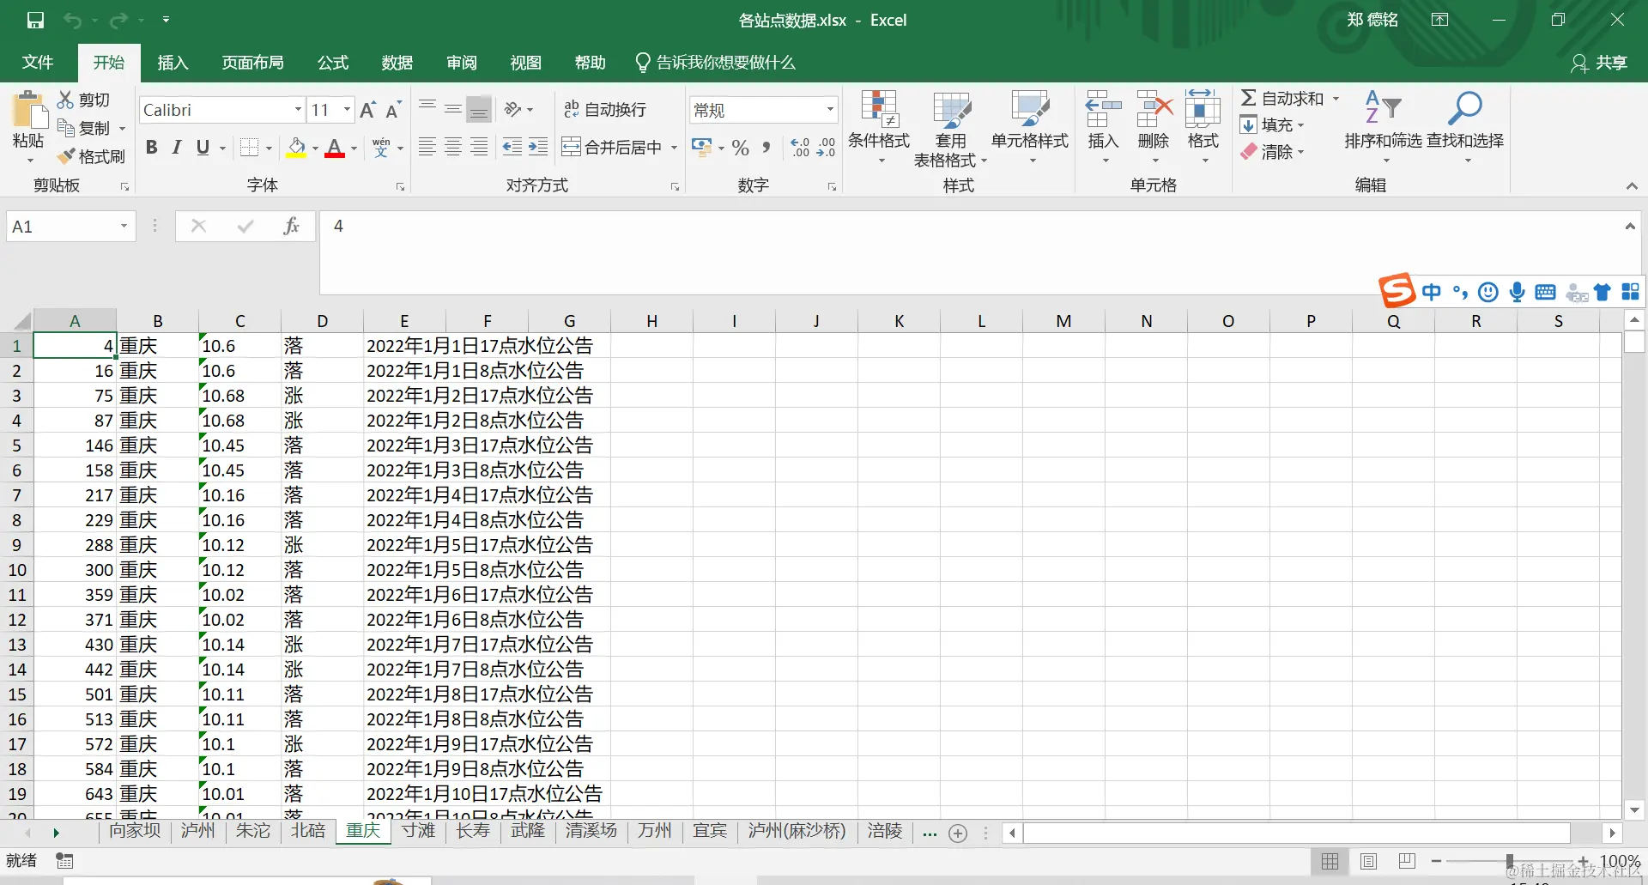Click the Insert Function fx icon

point(291,227)
